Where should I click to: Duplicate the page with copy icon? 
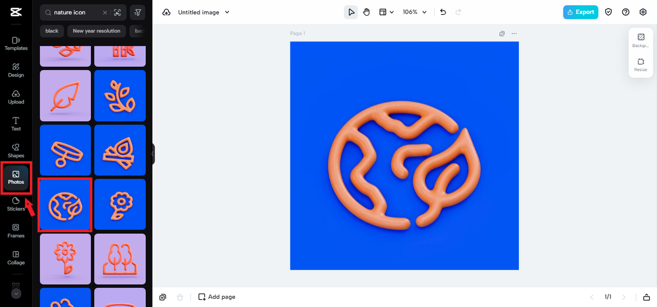(x=502, y=34)
